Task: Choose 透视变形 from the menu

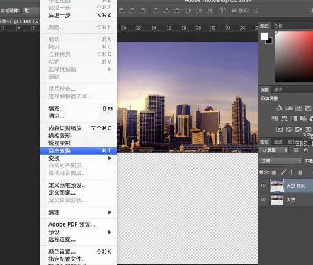Action: coord(79,143)
